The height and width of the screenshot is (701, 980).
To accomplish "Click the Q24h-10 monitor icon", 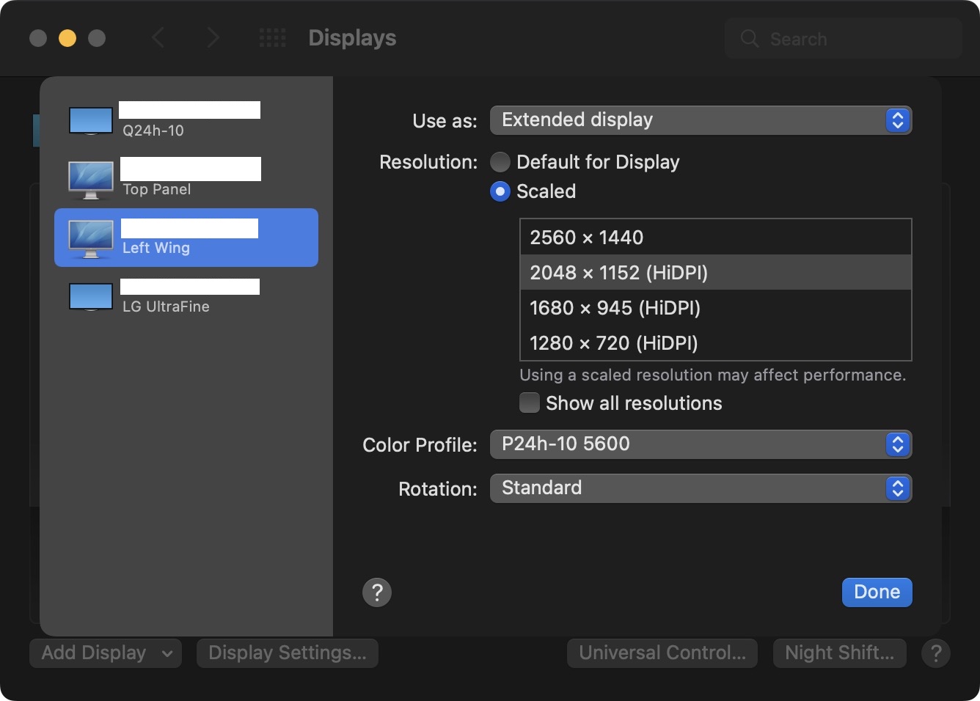I will point(91,121).
